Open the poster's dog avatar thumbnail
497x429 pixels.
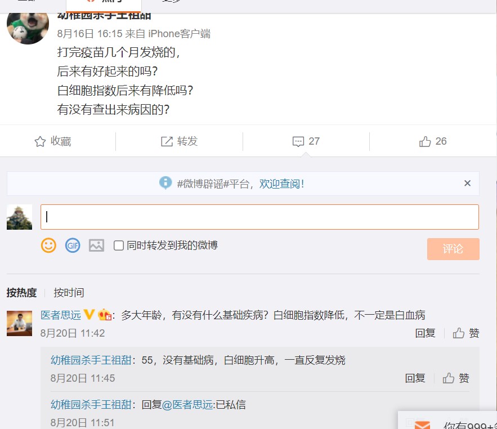[28, 28]
